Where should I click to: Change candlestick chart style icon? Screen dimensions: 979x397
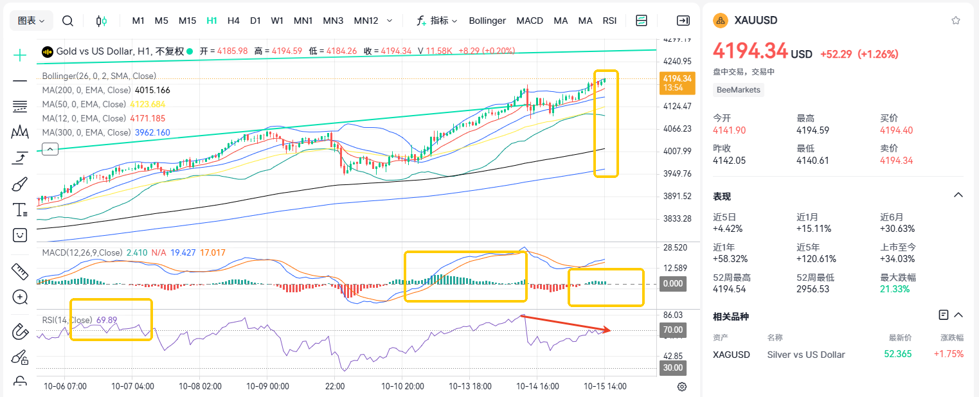point(101,21)
